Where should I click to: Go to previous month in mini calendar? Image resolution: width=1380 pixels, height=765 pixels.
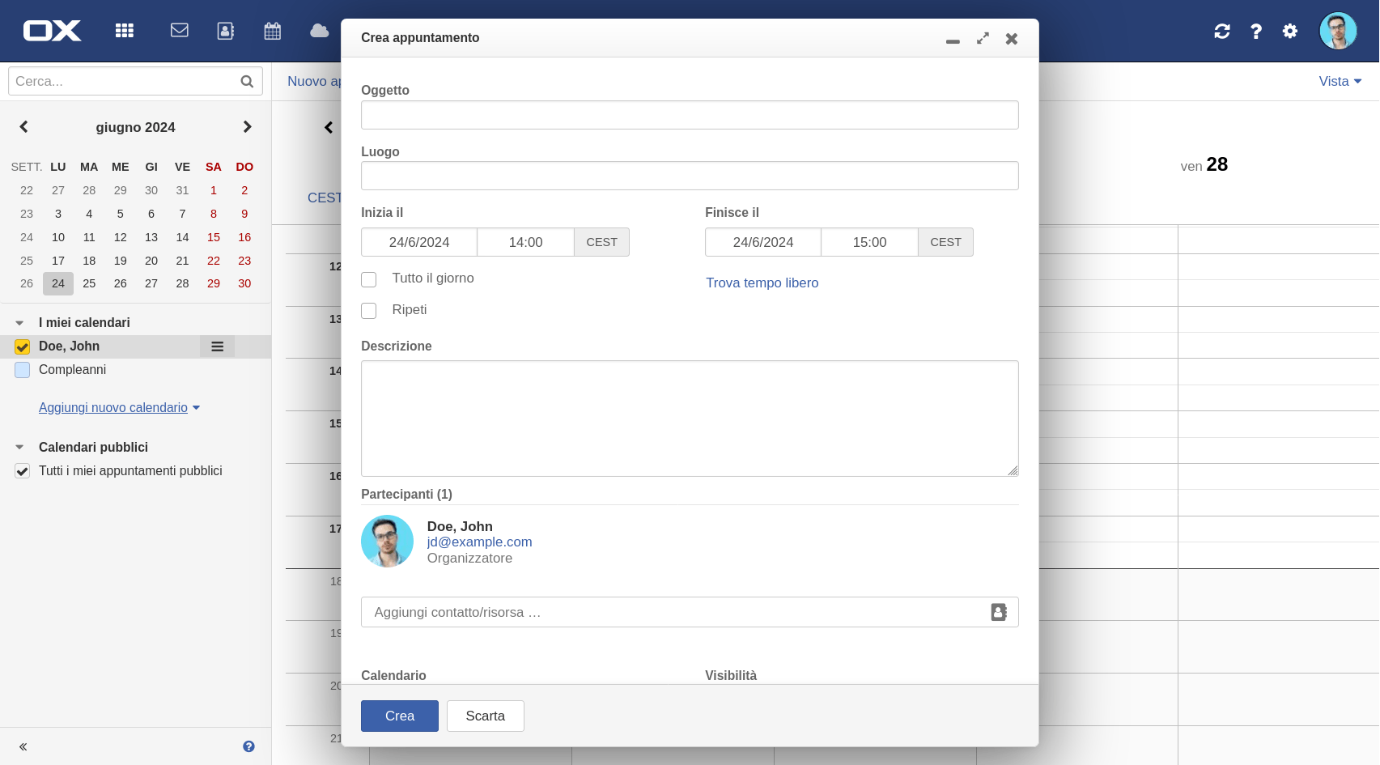coord(23,127)
